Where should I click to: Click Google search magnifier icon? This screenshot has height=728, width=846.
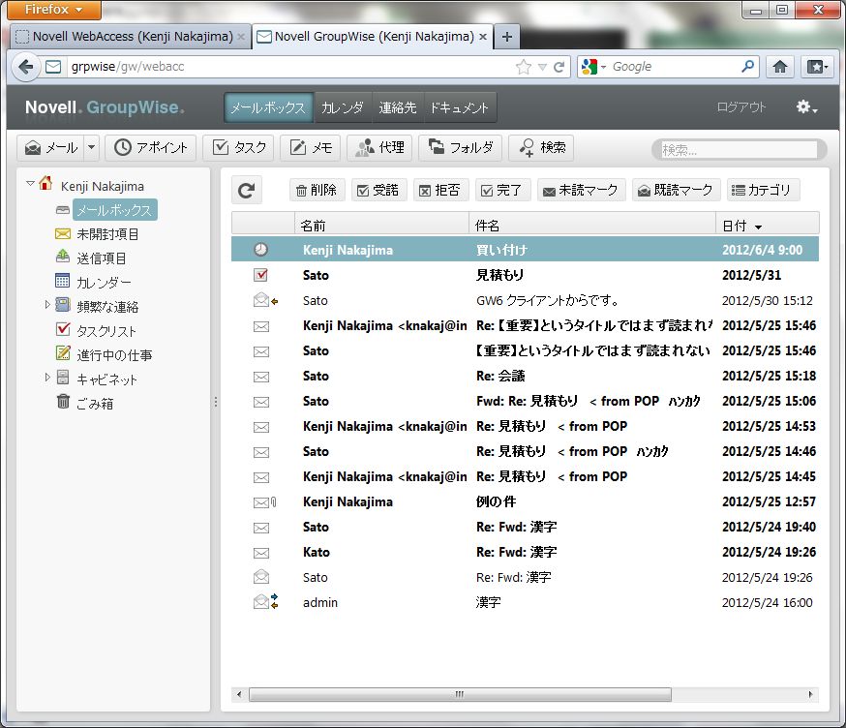748,67
